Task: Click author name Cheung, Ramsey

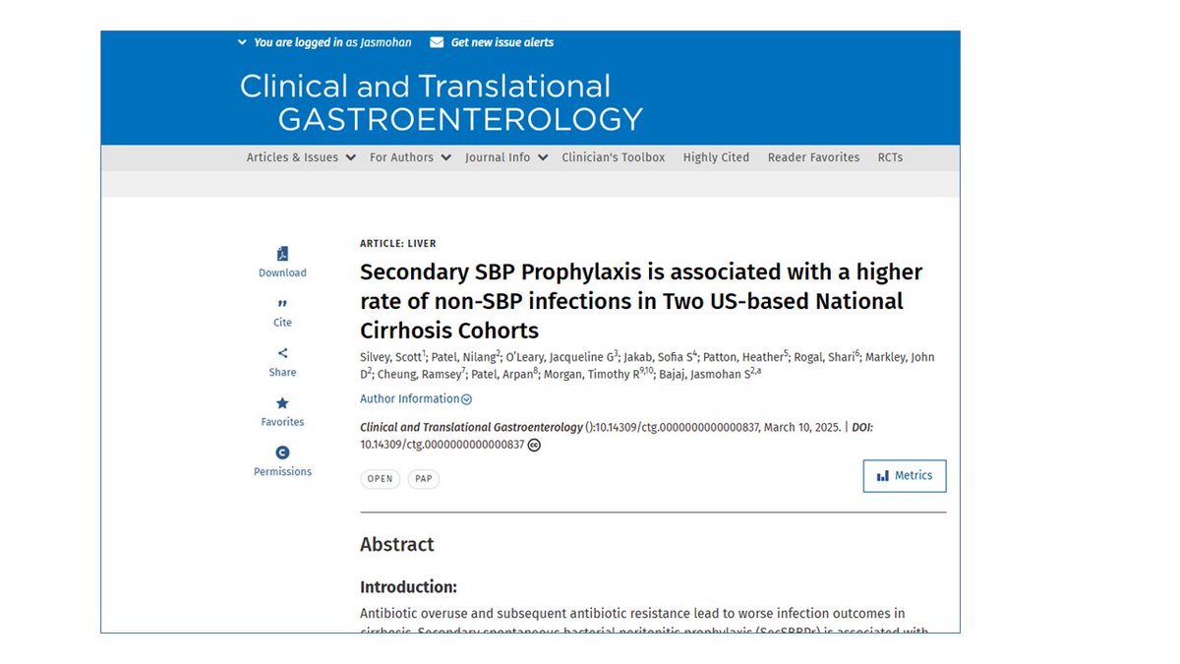Action: [419, 375]
